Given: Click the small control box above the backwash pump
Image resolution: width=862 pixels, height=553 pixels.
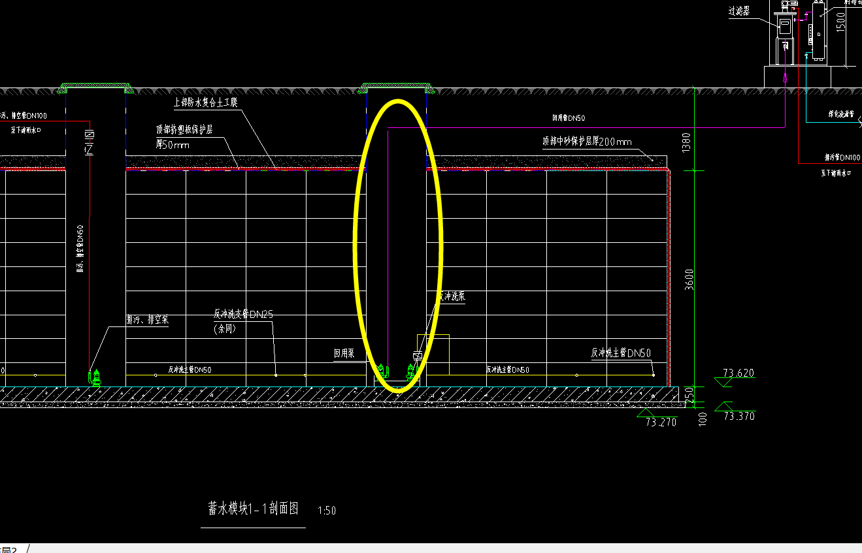Looking at the screenshot, I should (417, 356).
